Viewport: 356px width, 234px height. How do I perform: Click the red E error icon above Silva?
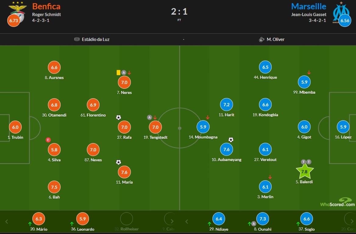tap(48, 140)
